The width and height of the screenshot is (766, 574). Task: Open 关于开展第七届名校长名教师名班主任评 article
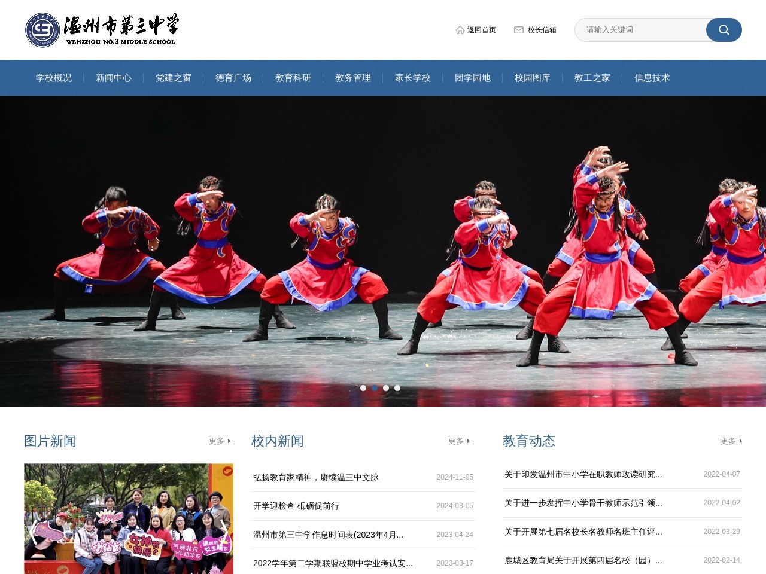pyautogui.click(x=583, y=532)
